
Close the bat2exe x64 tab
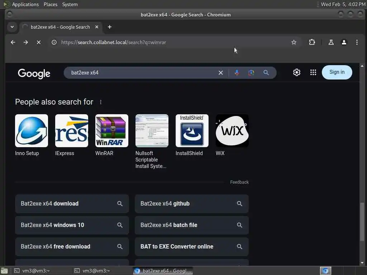97,27
